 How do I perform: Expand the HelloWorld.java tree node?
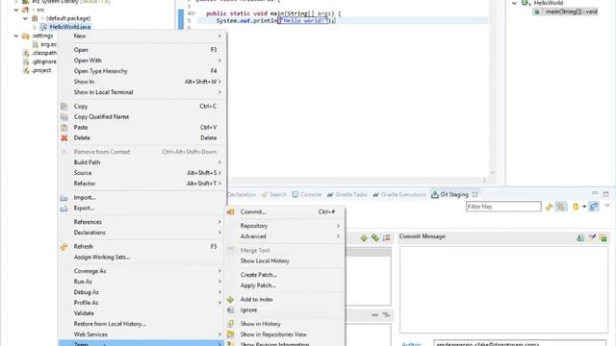(35, 27)
